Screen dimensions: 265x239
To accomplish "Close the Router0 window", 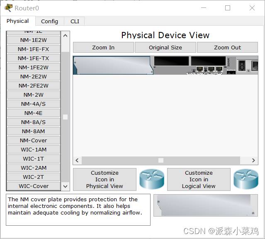I will click(252, 8).
